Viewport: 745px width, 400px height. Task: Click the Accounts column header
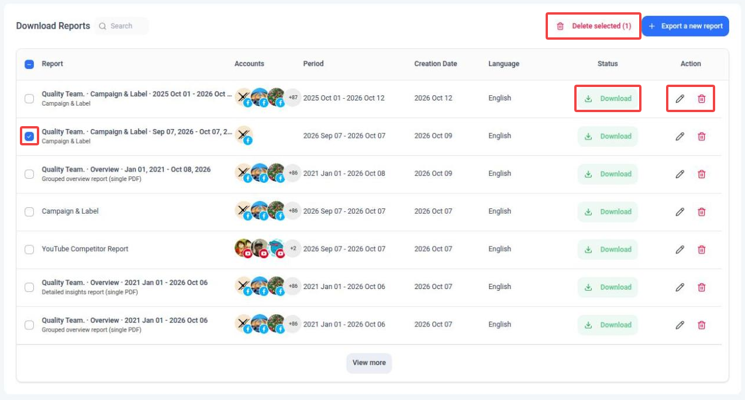click(249, 64)
